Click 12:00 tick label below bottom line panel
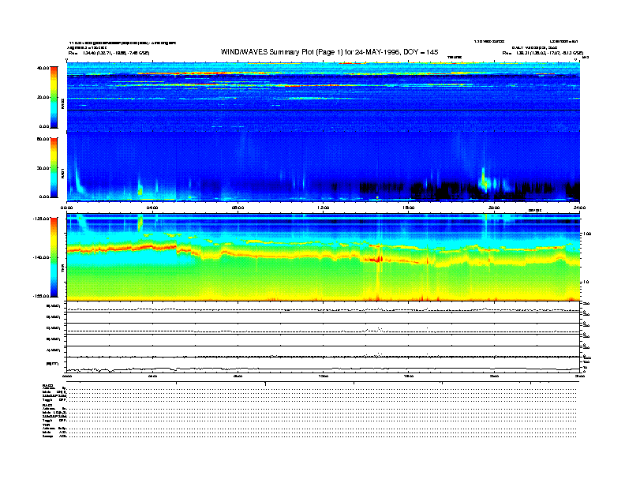Image resolution: width=625 pixels, height=483 pixels. pyautogui.click(x=324, y=376)
